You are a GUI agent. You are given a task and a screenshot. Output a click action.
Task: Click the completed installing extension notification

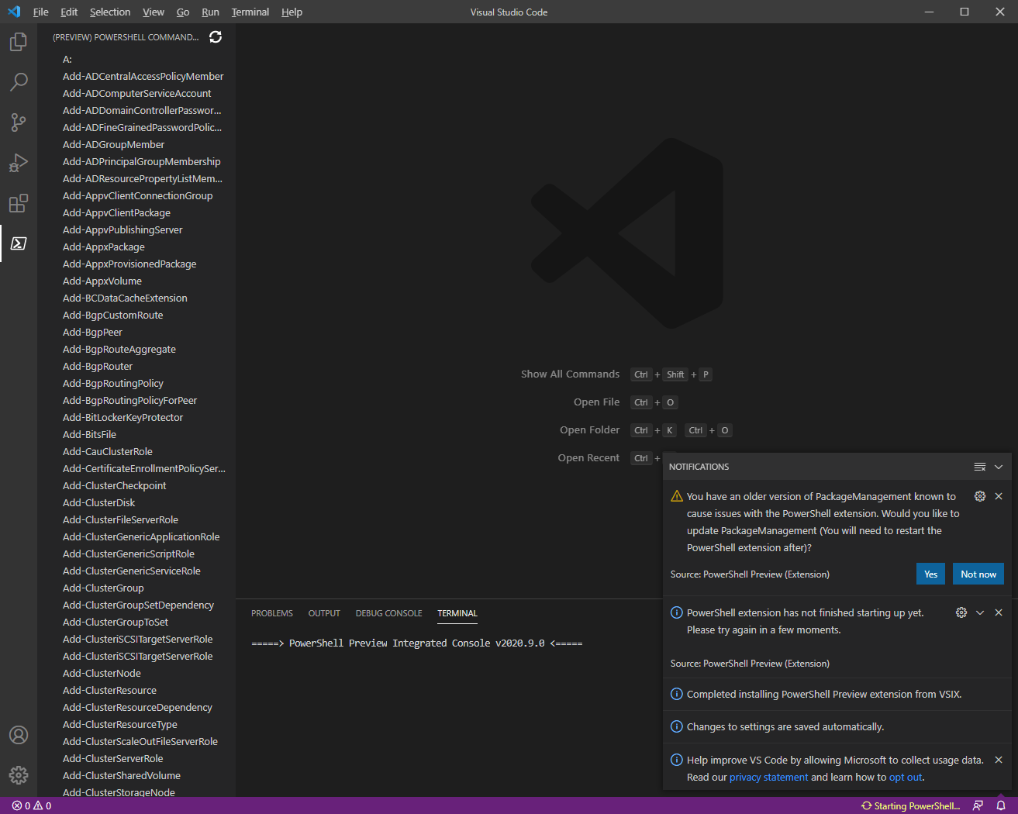837,694
